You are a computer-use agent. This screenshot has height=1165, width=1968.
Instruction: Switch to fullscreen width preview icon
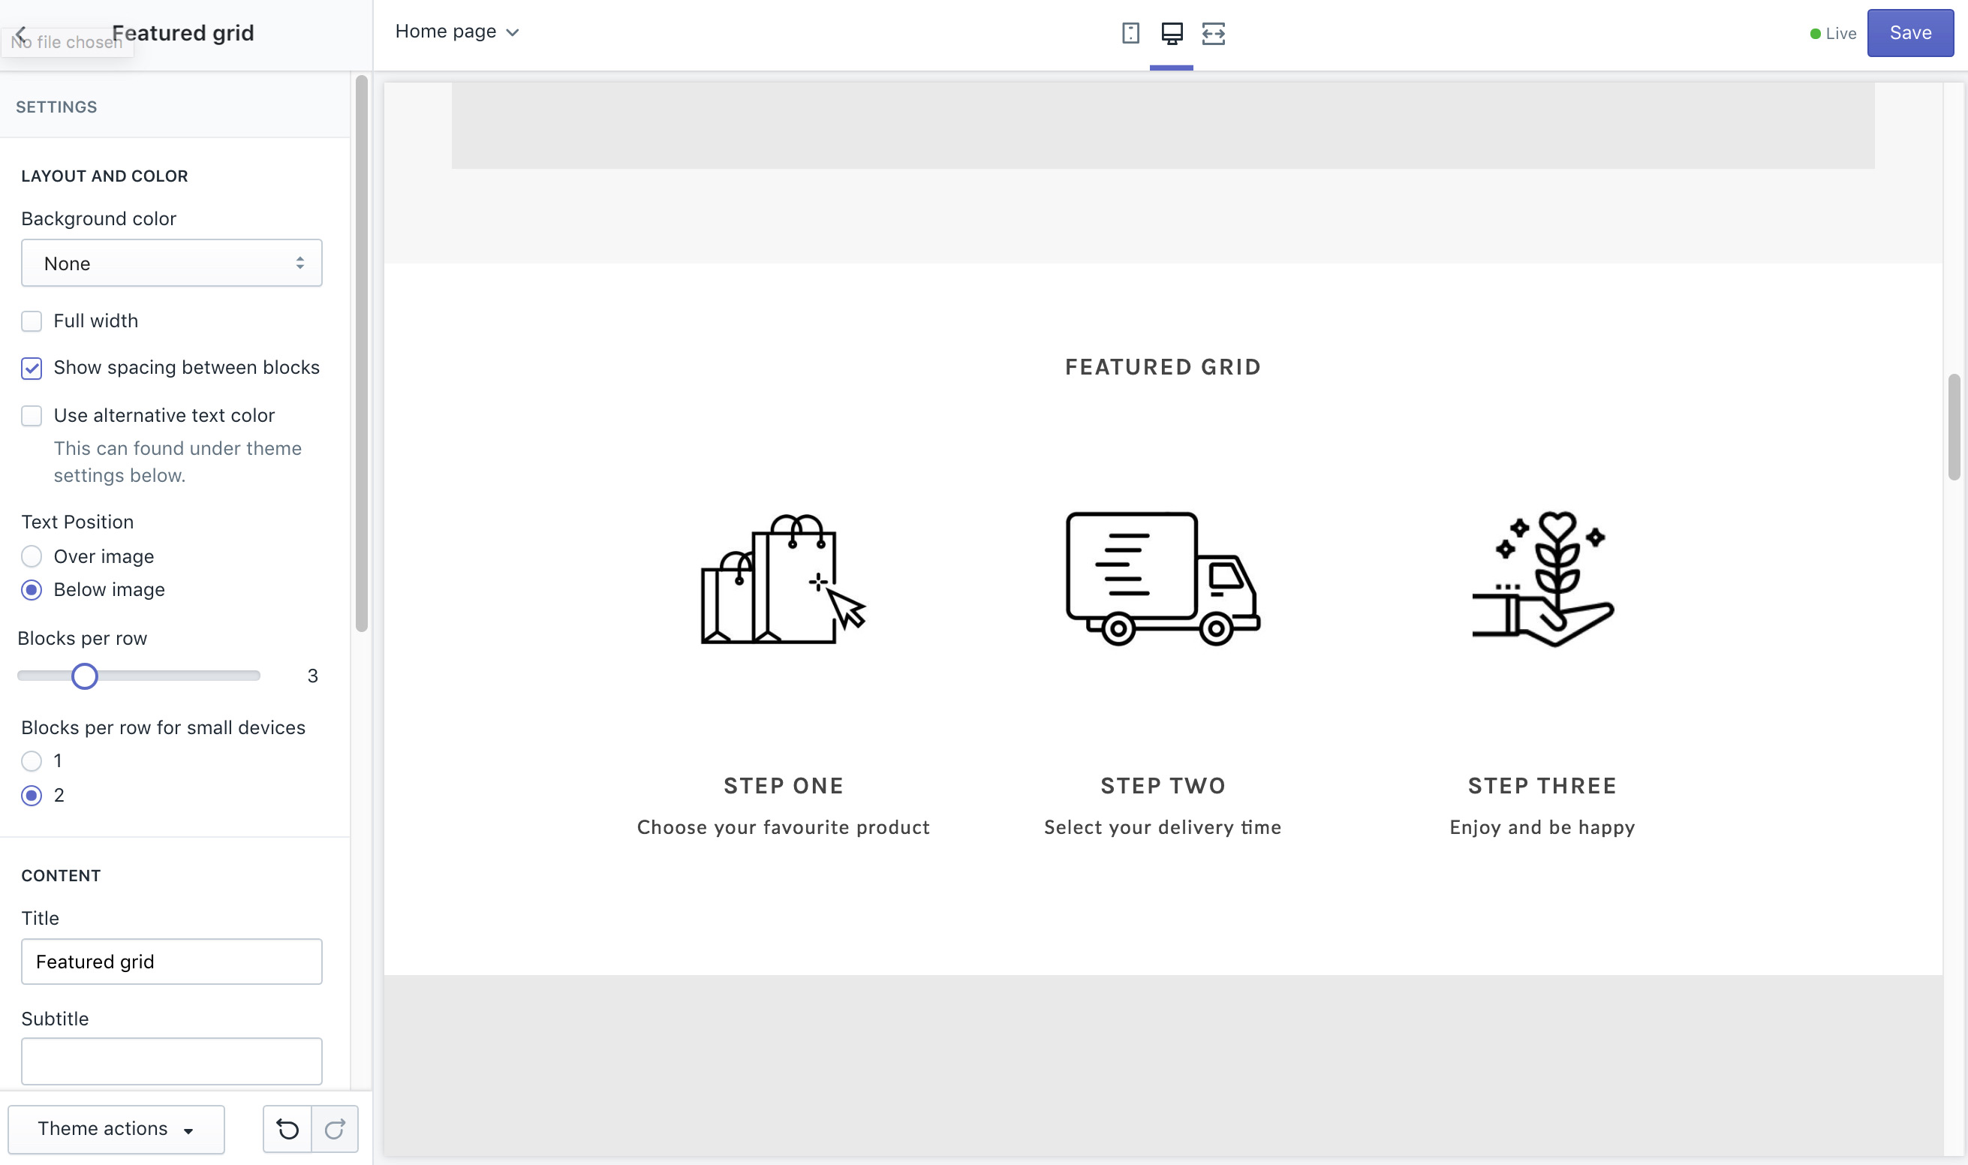(x=1213, y=33)
